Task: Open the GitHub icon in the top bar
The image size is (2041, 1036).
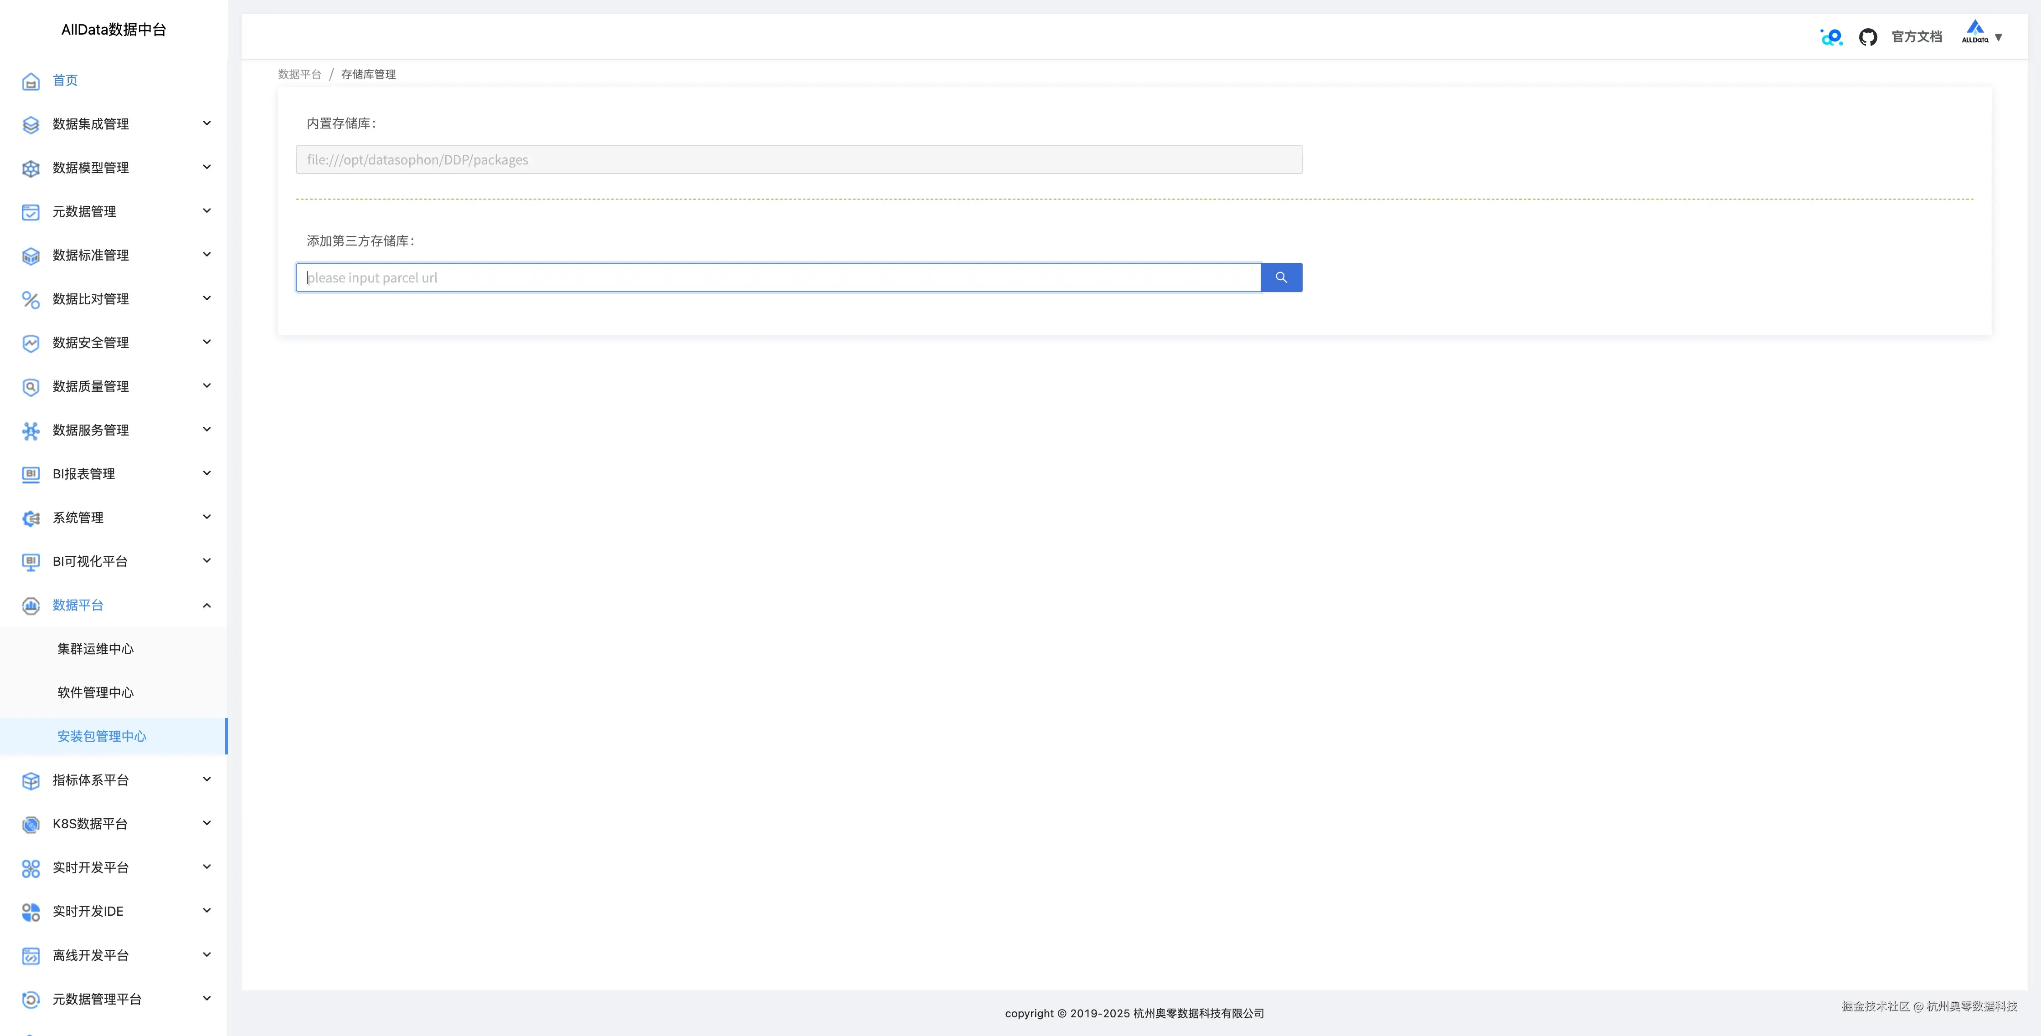Action: [x=1867, y=37]
